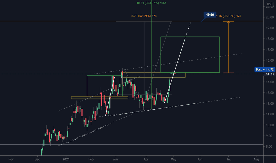Click the Apr date axis label
The image size is (276, 163).
146,159
